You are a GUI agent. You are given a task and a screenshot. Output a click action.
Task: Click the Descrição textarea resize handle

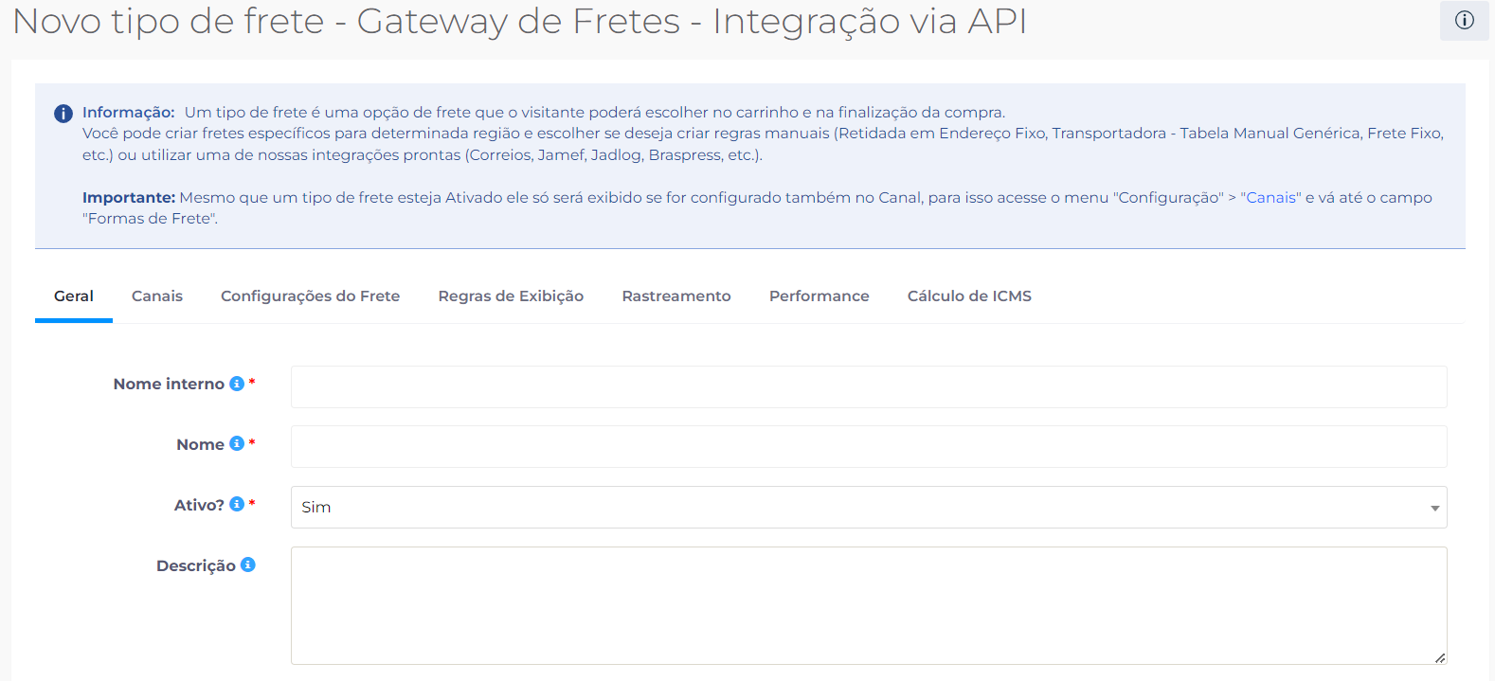coord(1440,657)
